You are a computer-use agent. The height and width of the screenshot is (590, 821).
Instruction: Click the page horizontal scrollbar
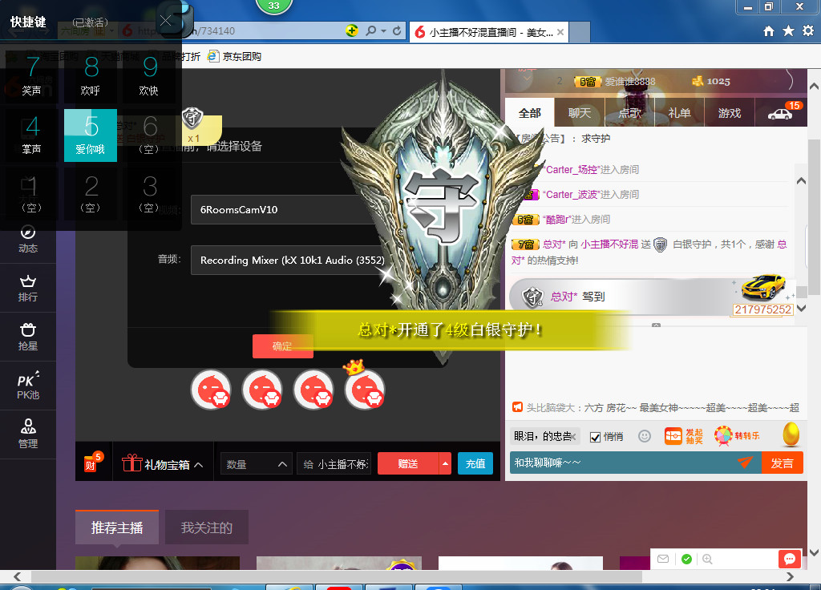[337, 576]
